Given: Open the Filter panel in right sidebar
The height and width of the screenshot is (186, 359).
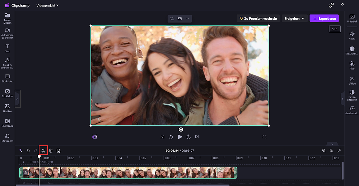Looking at the screenshot, I should point(352,65).
